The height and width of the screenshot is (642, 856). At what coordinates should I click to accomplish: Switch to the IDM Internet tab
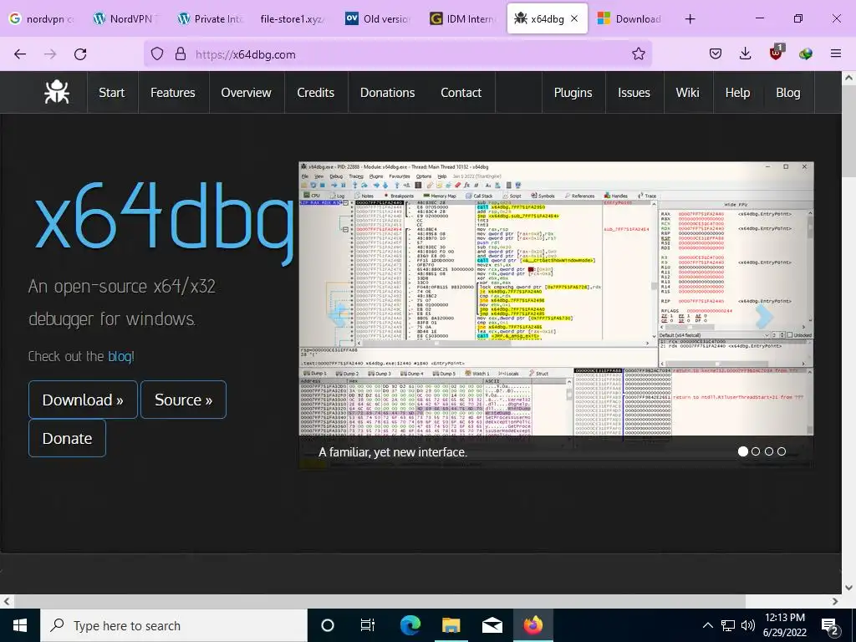pos(462,18)
